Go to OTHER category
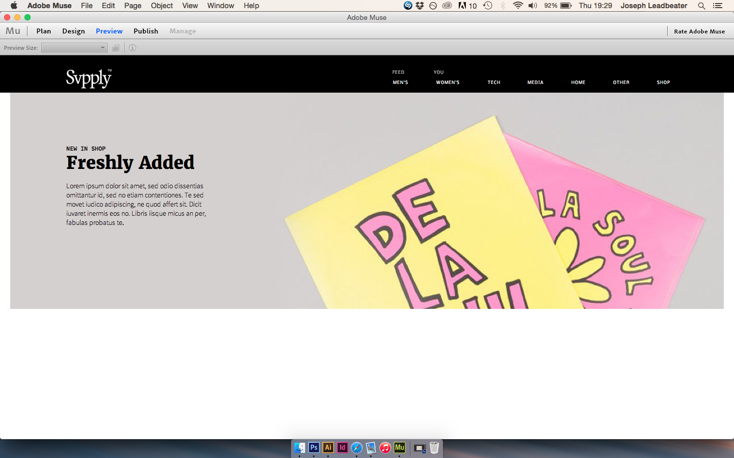The image size is (734, 458). tap(621, 82)
